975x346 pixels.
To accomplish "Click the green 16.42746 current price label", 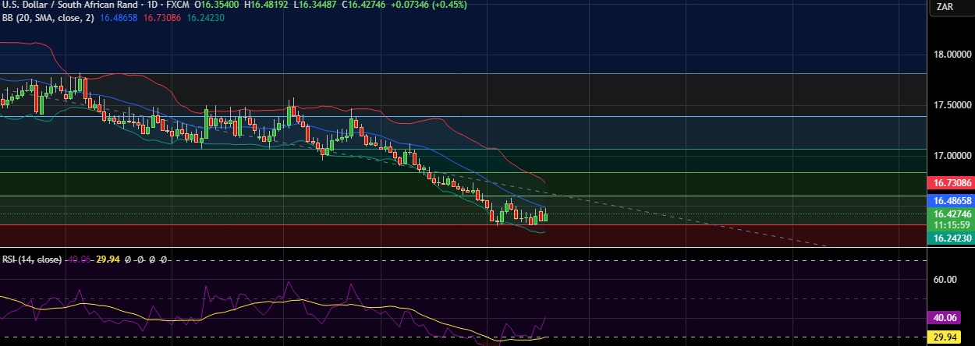I will click(x=950, y=213).
